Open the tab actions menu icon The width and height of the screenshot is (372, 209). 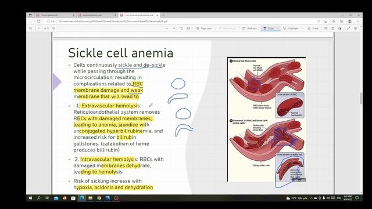(x=30, y=15)
